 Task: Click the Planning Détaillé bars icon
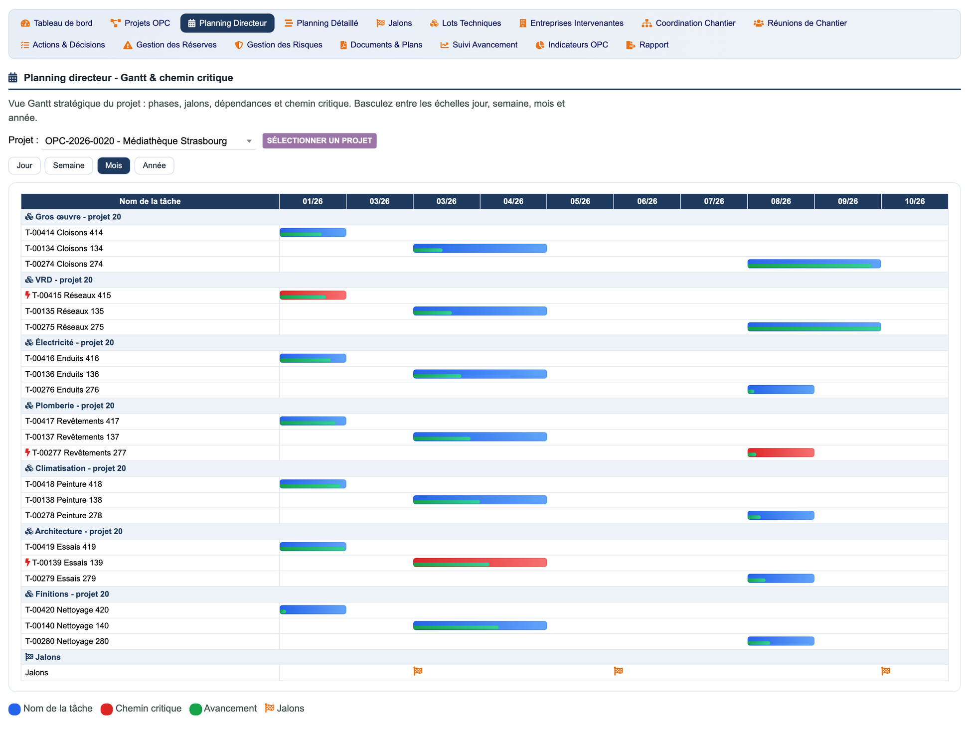coord(289,23)
